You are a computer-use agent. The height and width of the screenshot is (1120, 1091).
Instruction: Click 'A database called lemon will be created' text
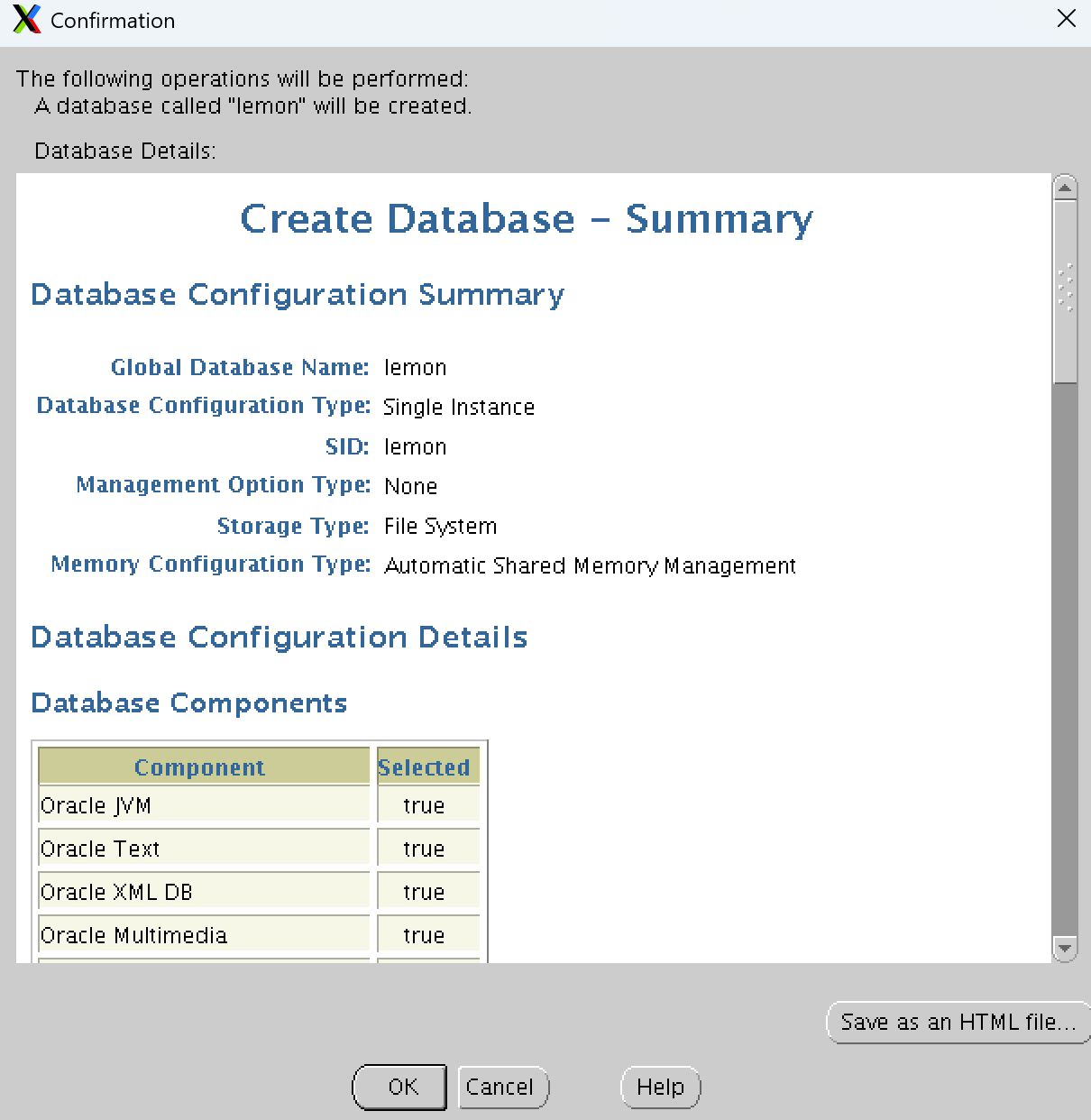coord(253,106)
